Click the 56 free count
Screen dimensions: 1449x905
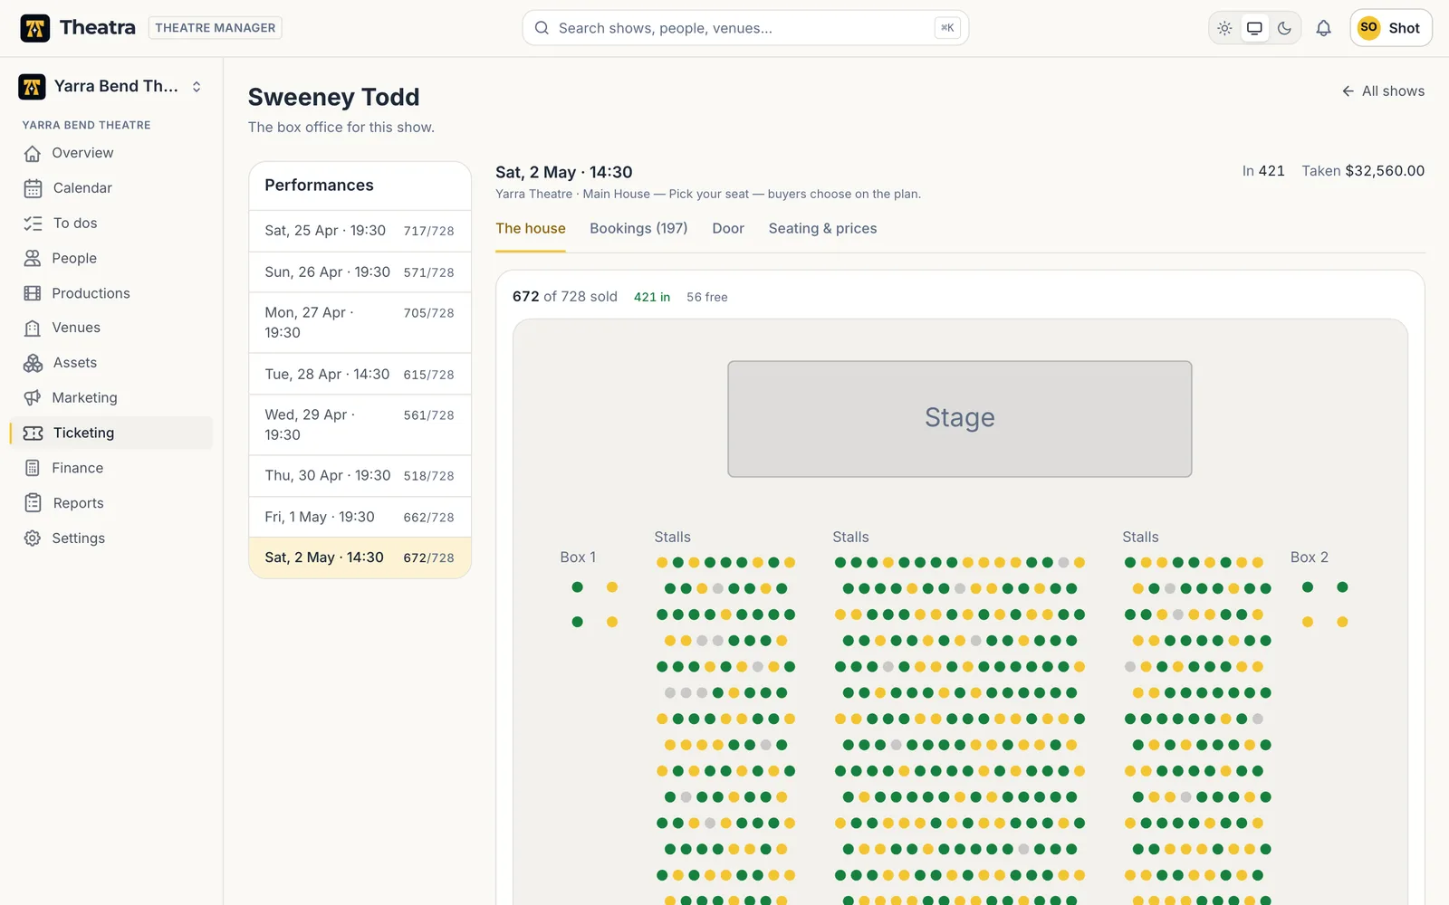tap(707, 297)
